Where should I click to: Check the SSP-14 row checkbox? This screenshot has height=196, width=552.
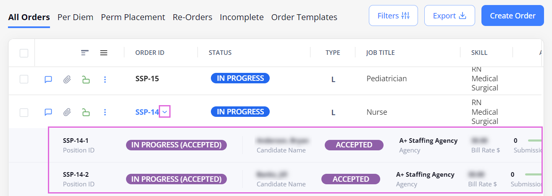[x=24, y=112]
